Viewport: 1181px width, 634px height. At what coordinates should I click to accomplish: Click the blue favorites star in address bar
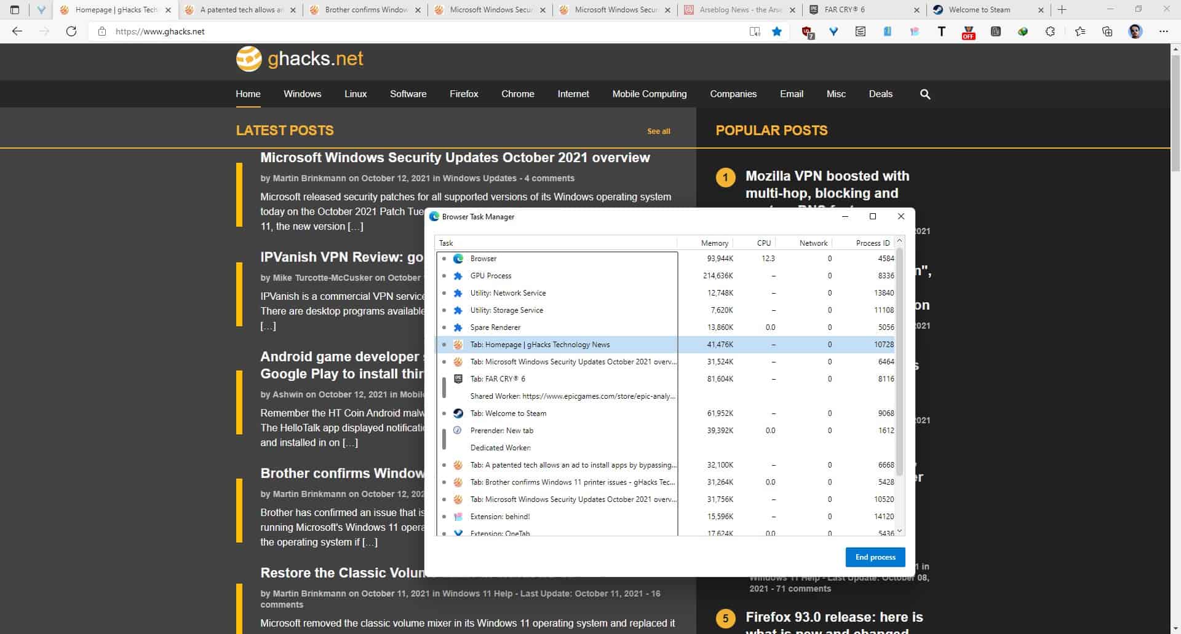coord(777,31)
